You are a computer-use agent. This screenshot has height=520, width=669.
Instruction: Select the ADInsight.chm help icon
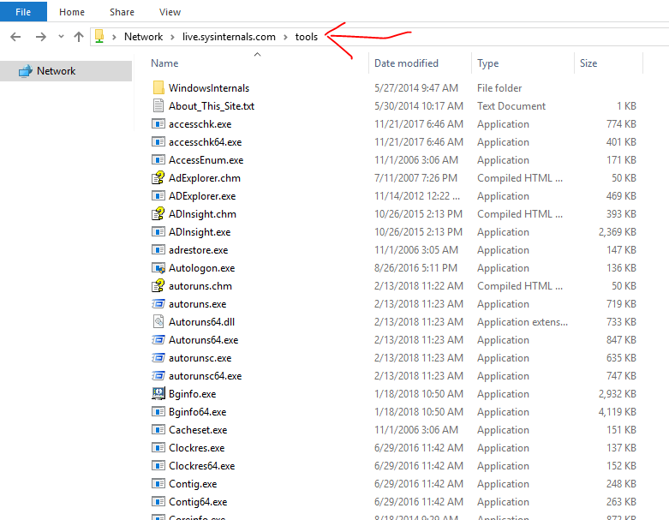coord(158,213)
